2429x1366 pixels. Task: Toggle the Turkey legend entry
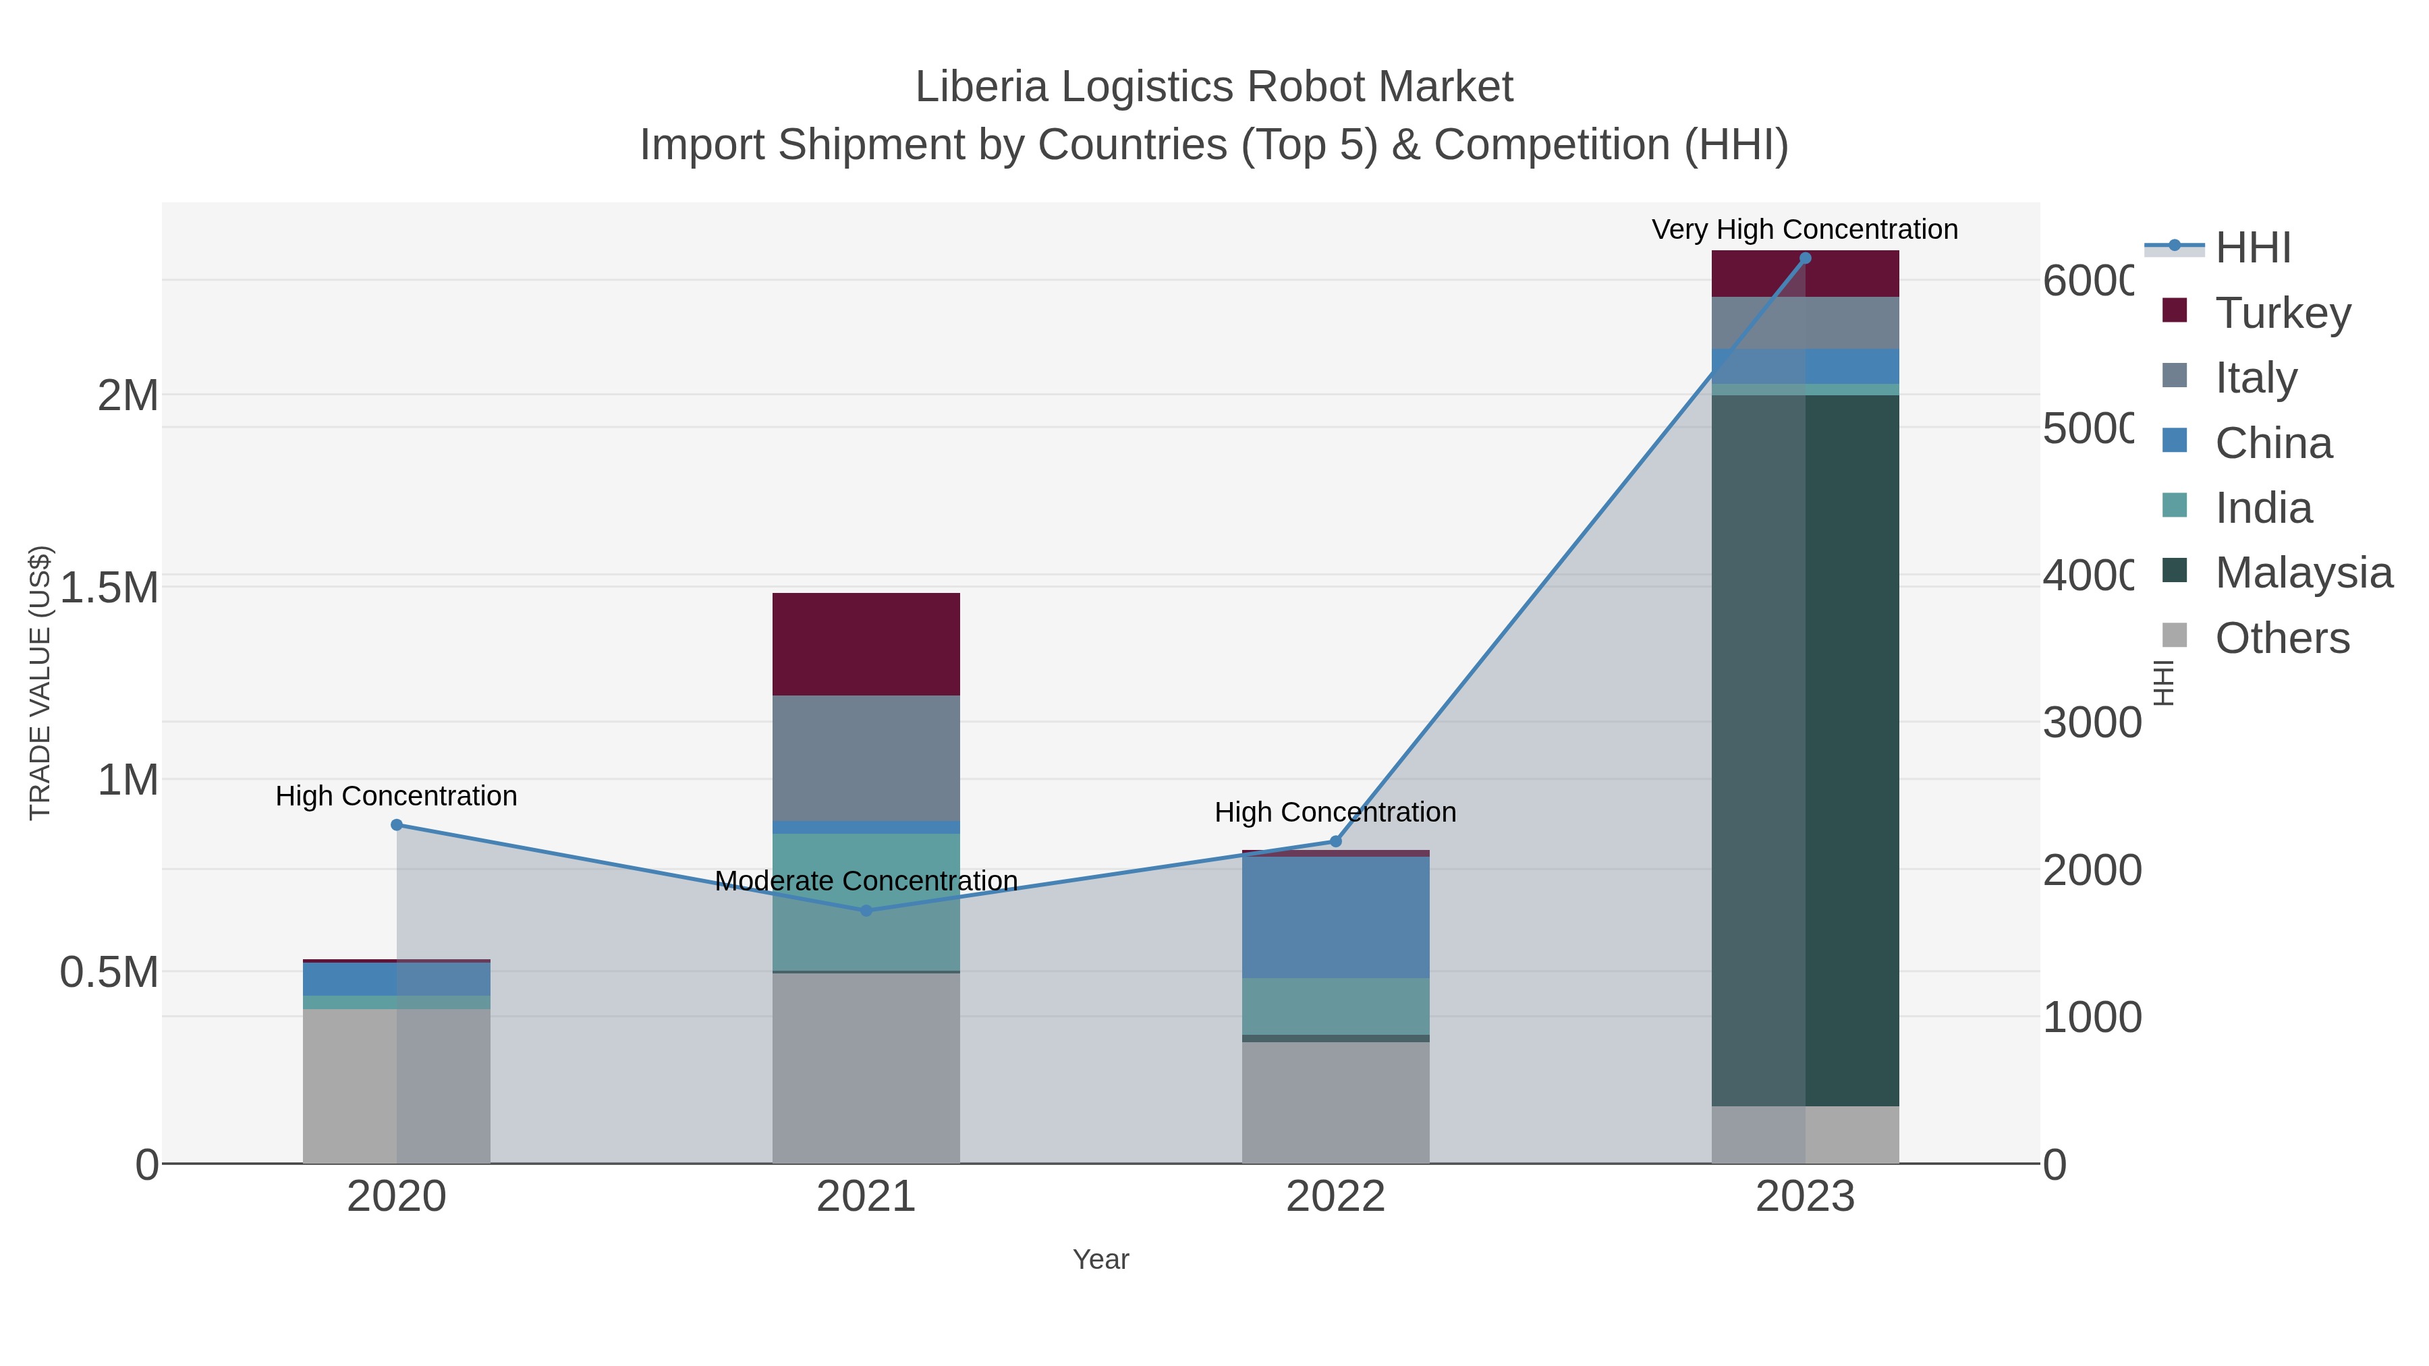click(x=2256, y=312)
